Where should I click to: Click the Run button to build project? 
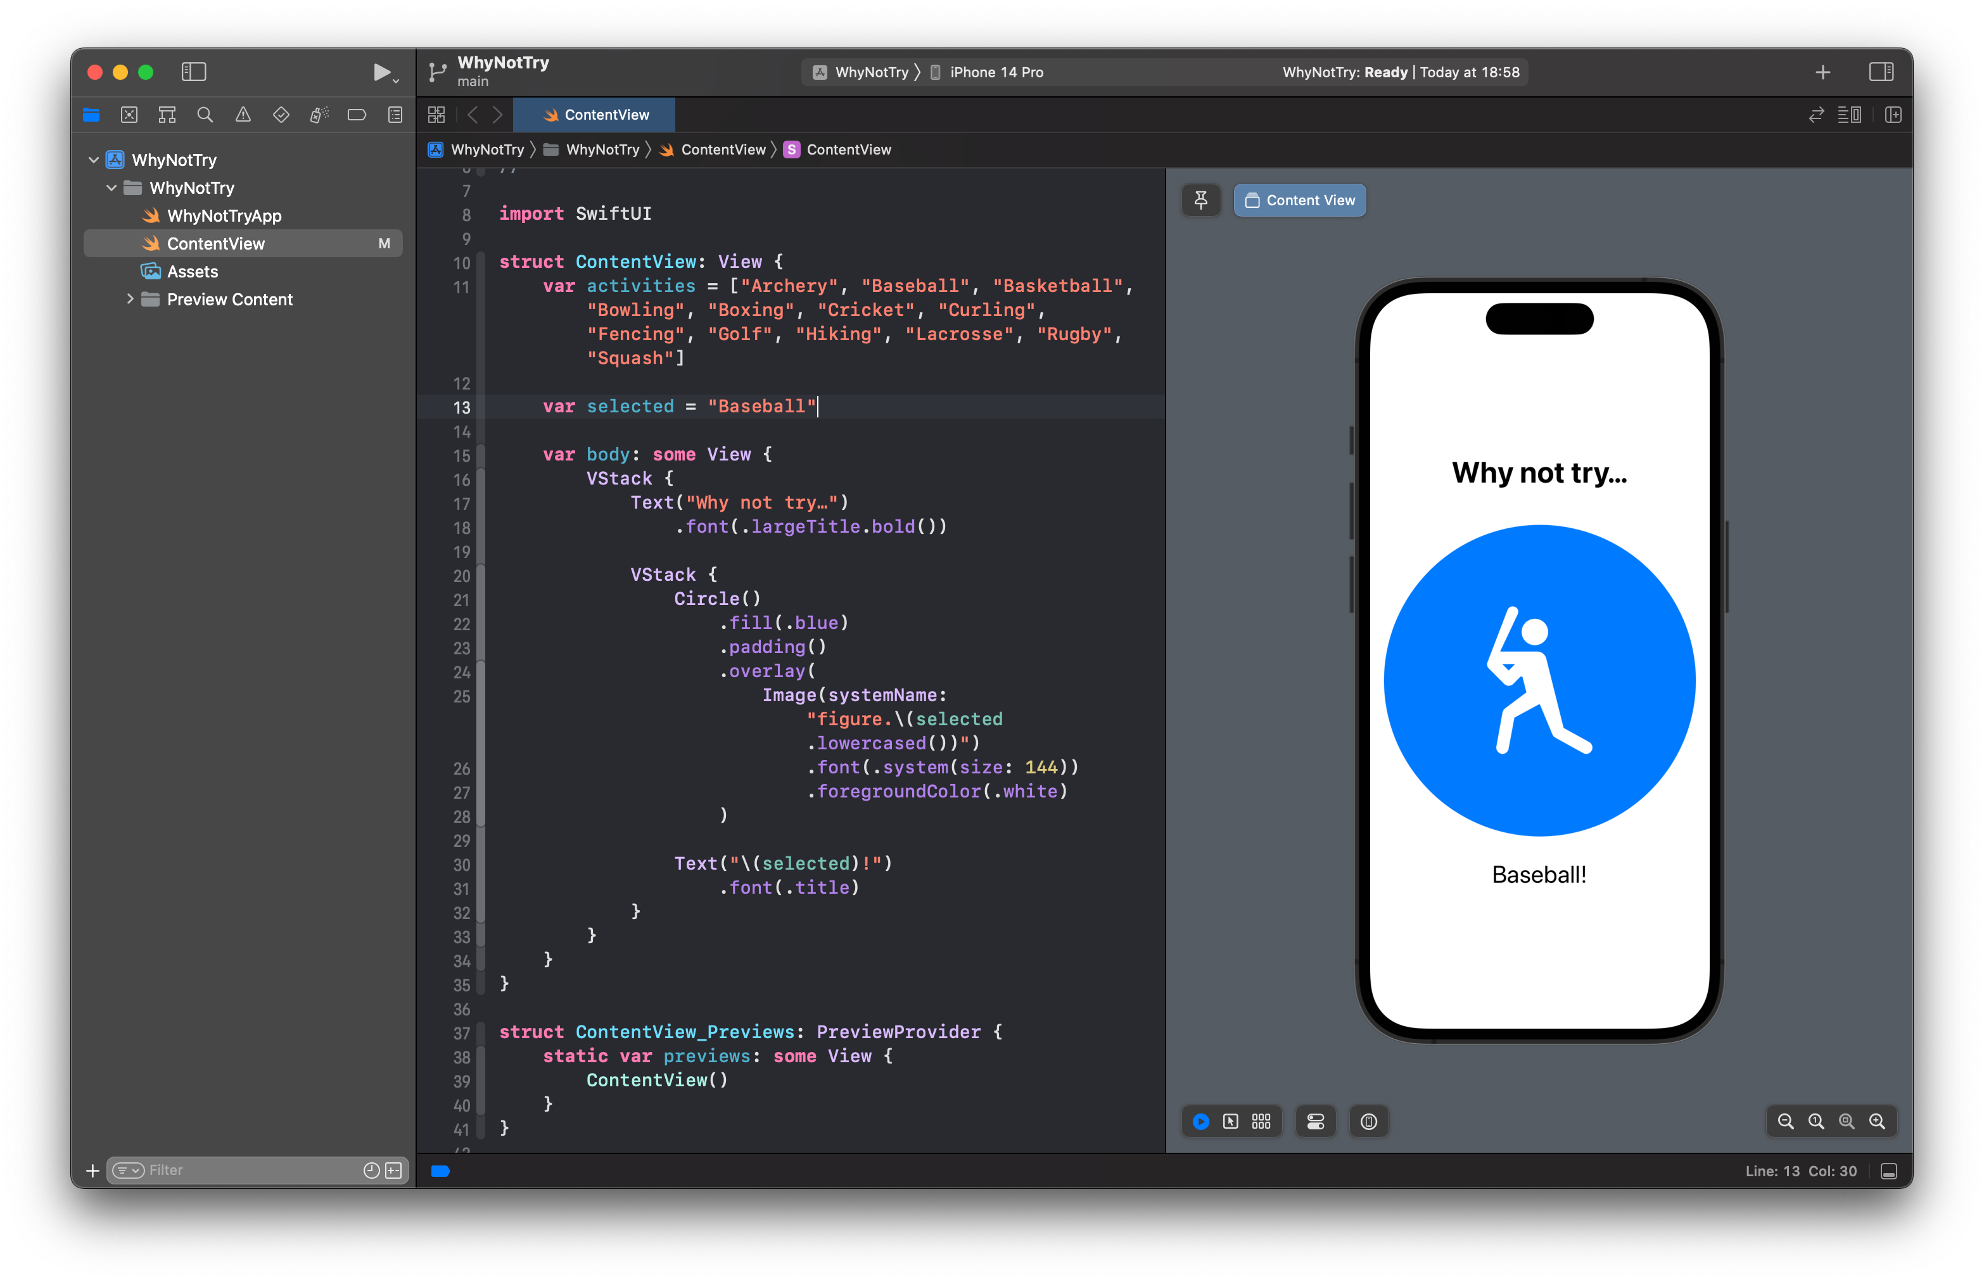pos(380,71)
